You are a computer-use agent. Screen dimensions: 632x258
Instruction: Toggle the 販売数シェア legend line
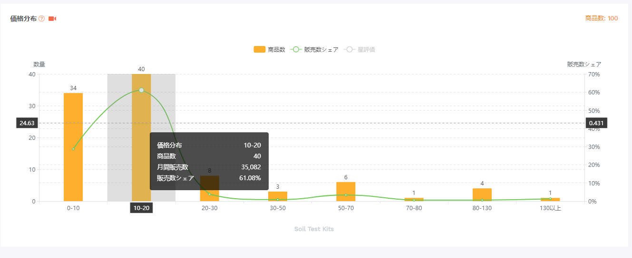coord(314,49)
